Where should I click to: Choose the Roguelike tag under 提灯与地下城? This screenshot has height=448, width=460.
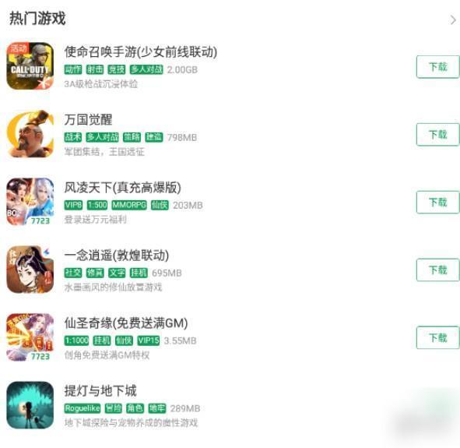pos(83,408)
